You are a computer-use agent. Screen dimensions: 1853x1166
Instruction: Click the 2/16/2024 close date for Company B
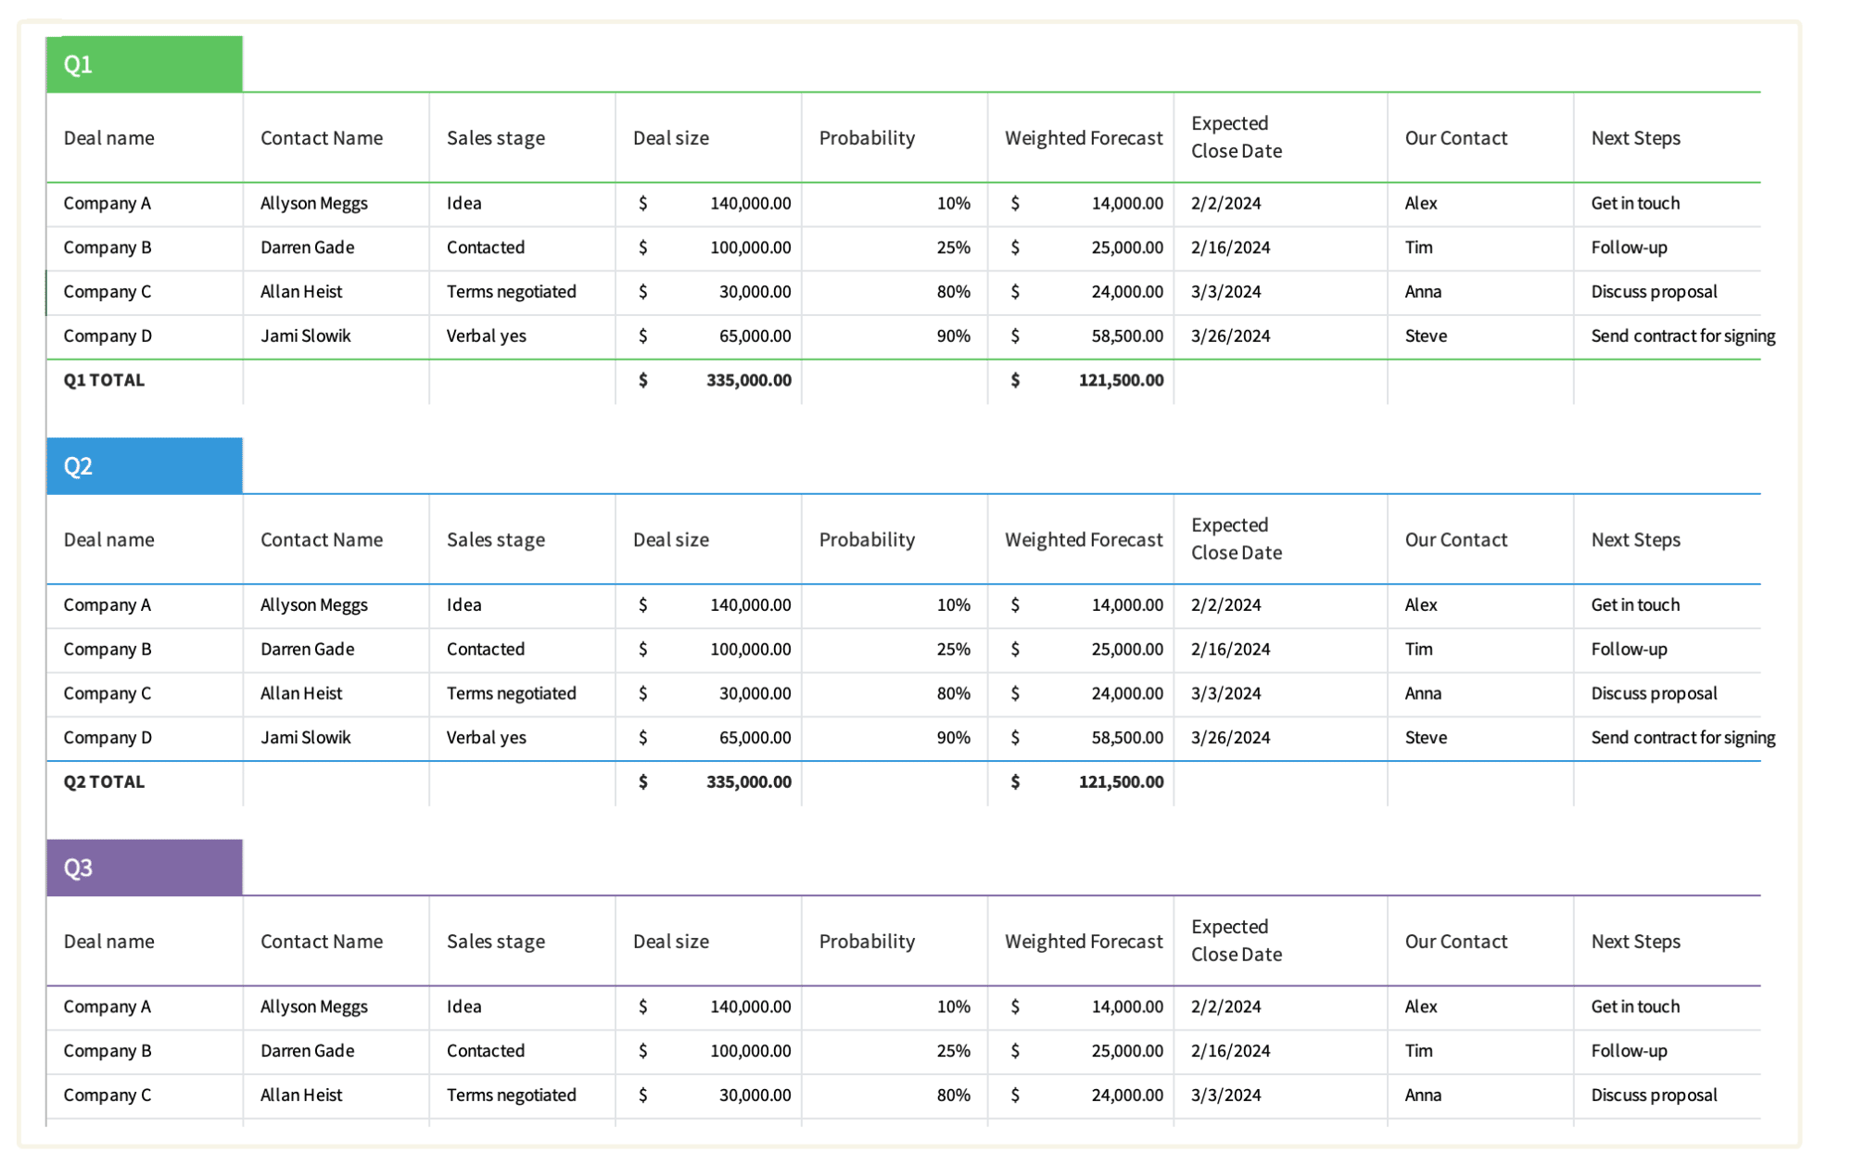tap(1229, 247)
